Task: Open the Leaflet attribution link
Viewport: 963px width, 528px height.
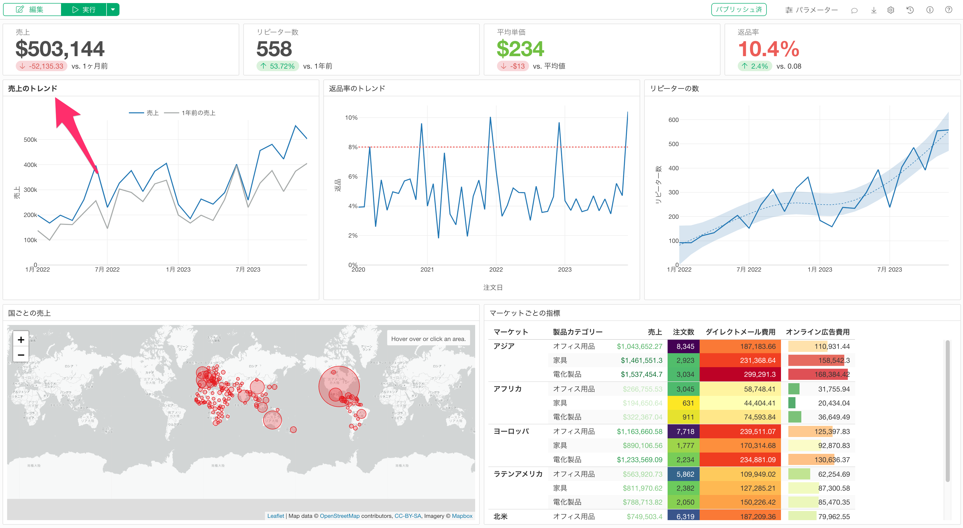Action: [276, 516]
